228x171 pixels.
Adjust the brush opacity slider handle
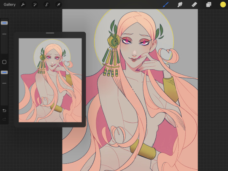point(4,72)
